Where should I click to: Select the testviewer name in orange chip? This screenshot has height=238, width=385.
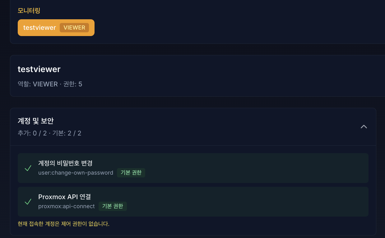(x=39, y=28)
